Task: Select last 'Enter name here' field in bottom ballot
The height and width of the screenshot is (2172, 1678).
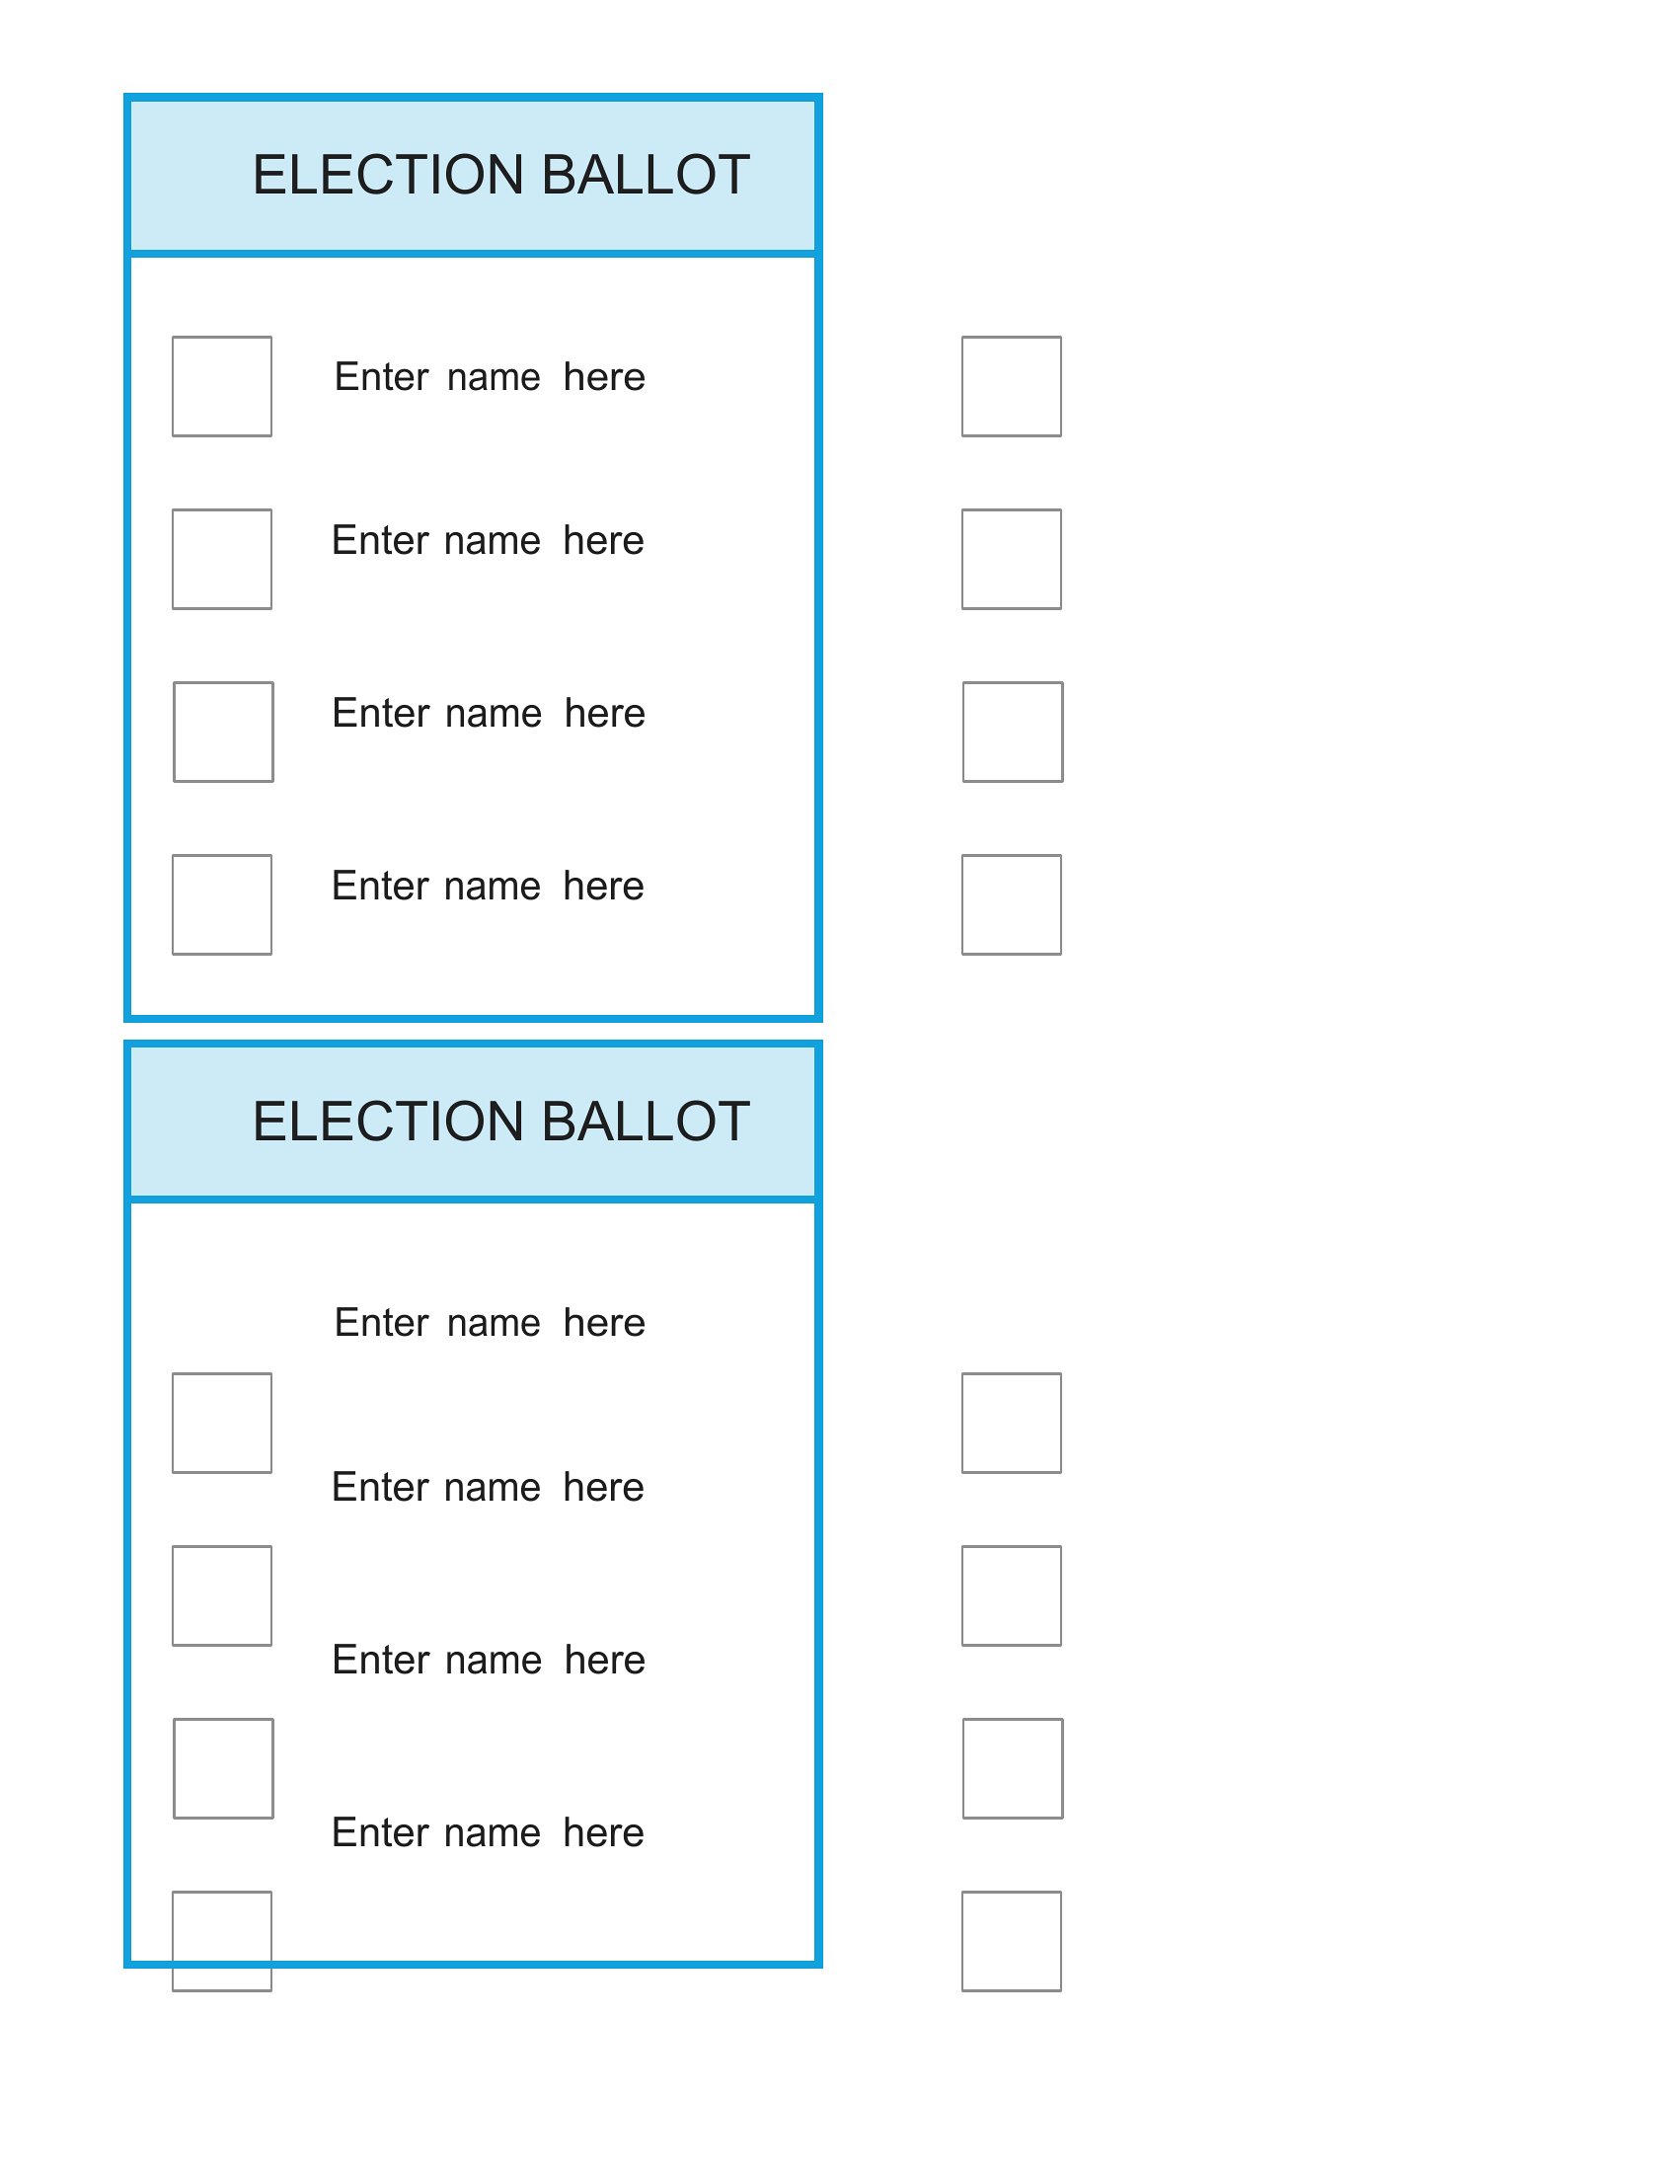Action: tap(487, 1831)
